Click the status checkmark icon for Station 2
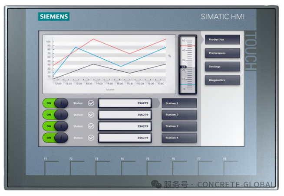This screenshot has width=284, height=196. (x=91, y=115)
